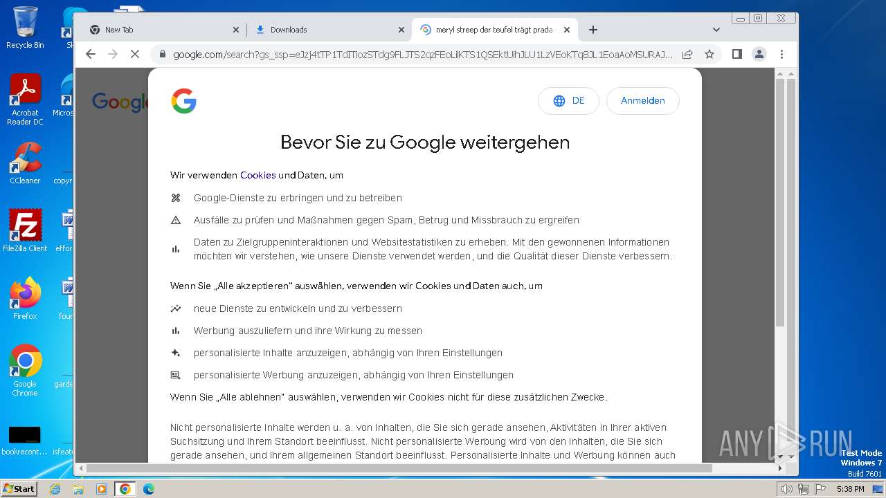This screenshot has width=886, height=498.
Task: Bookmark this tab with the star
Action: (x=709, y=54)
